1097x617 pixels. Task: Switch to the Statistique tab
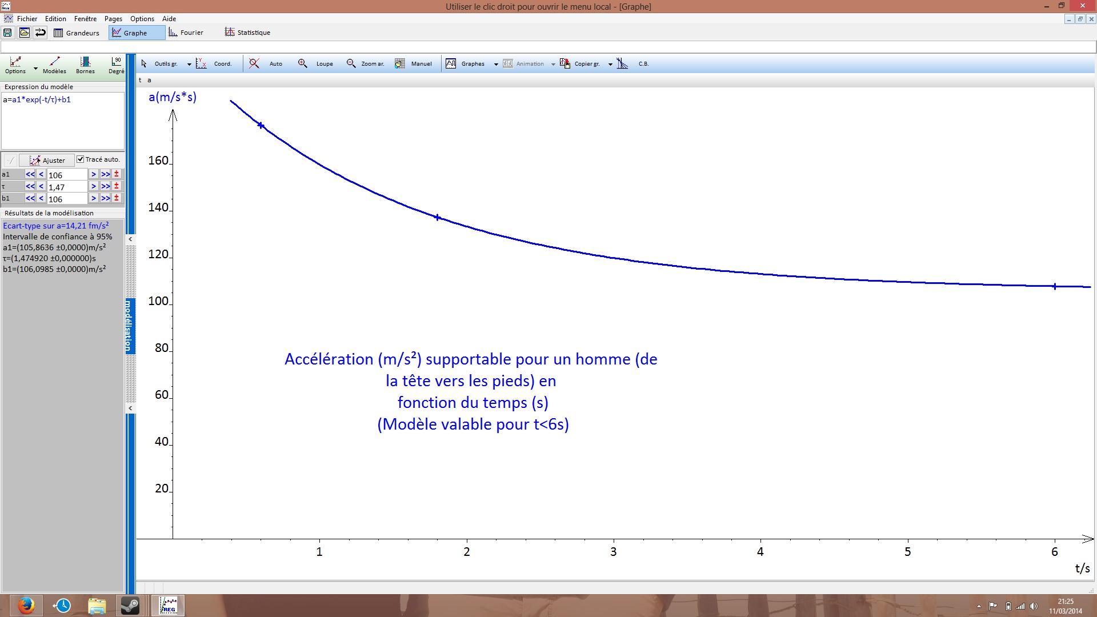coord(247,33)
